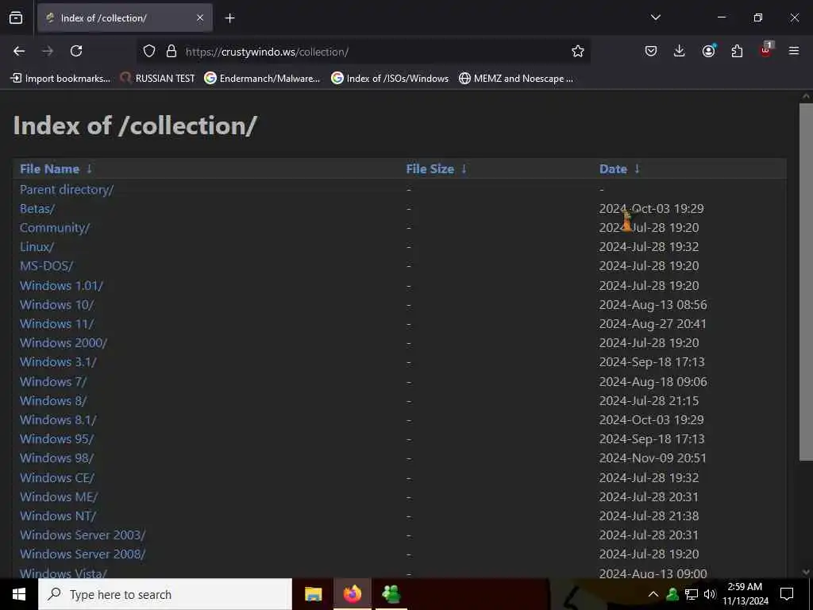The width and height of the screenshot is (813, 610).
Task: Close the Index of /collection/ tab
Action: click(200, 18)
